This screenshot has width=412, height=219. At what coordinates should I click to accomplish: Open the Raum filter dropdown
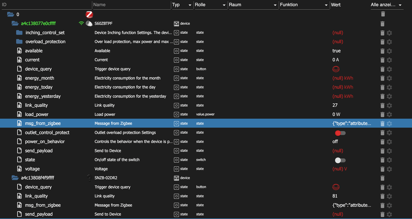[275, 5]
